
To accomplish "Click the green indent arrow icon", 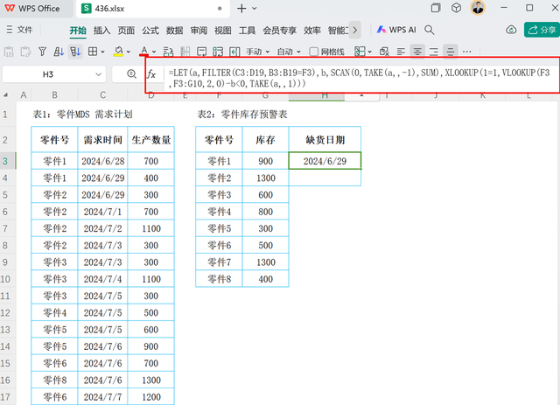I will [x=234, y=52].
